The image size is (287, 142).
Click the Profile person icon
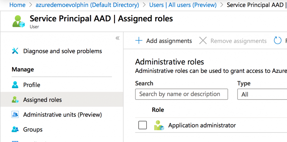(15, 85)
